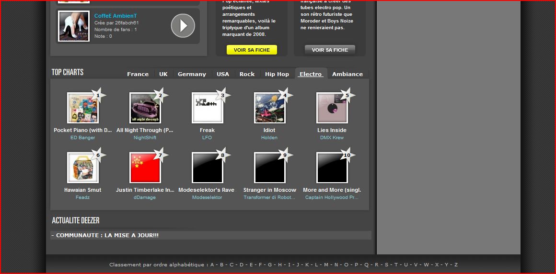The width and height of the screenshot is (556, 274).
Task: Click "Crée par 26fabch61" text
Action: point(116,22)
